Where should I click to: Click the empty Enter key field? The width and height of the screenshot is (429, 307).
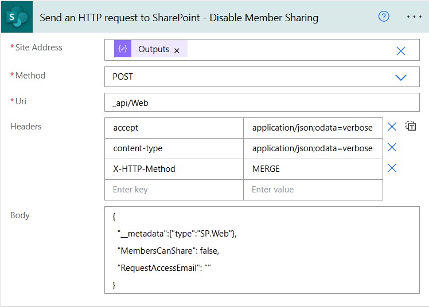(x=174, y=190)
